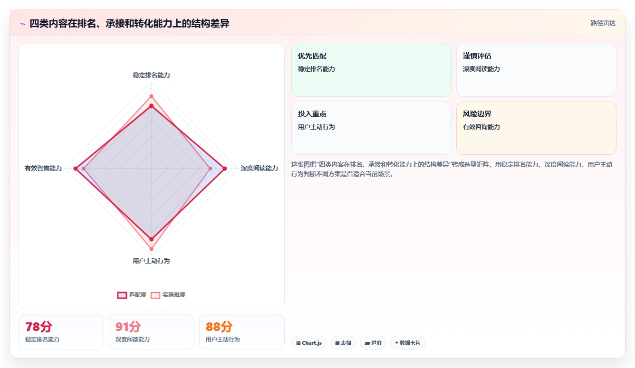Click the 有效咨询能力 radar axis label
Viewport: 635px width, 368px height.
point(43,168)
